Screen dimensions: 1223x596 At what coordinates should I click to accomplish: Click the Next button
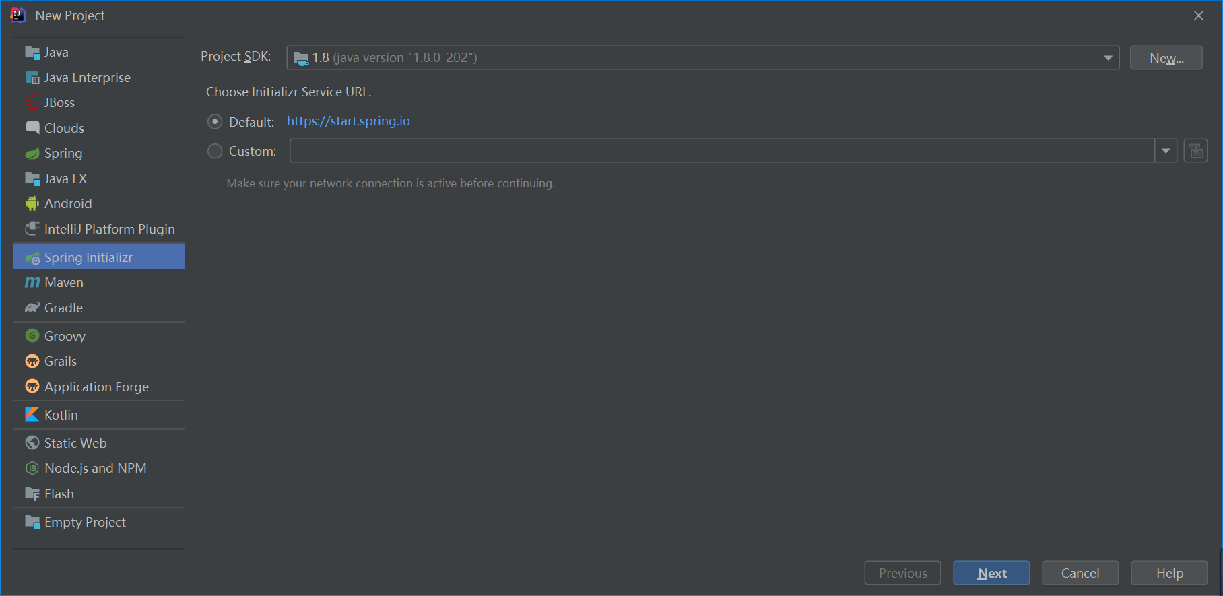click(x=991, y=573)
